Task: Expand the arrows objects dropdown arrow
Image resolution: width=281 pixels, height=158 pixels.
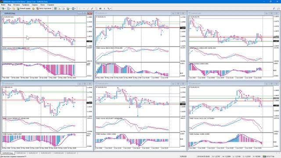Action: point(111,8)
